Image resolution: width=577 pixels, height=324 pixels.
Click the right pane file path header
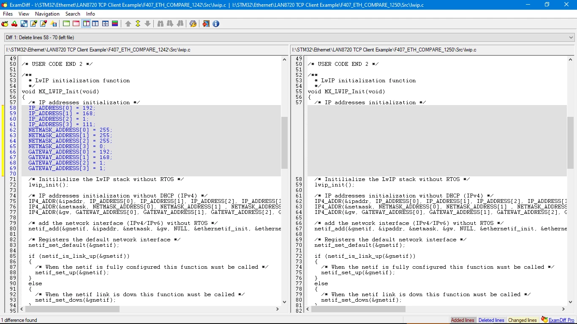pyautogui.click(x=432, y=50)
